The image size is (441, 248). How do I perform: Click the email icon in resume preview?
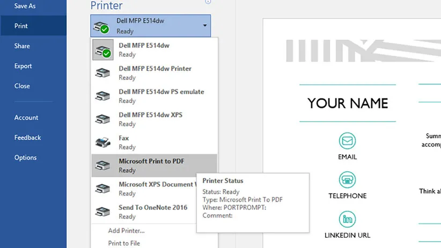point(347,141)
